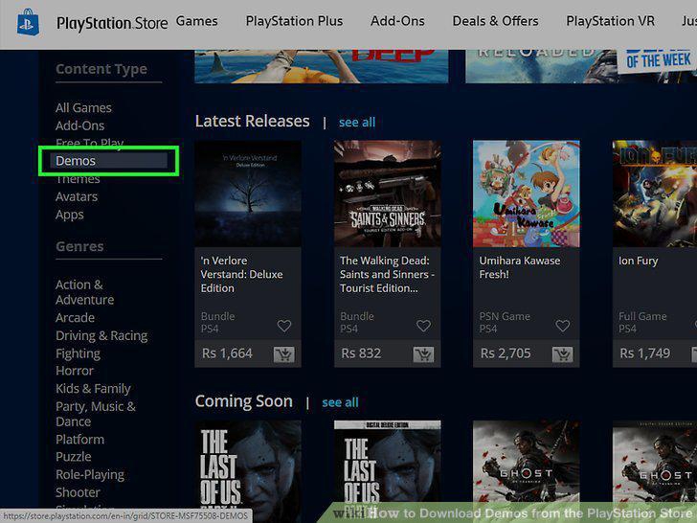This screenshot has height=523, width=697.
Task: Click the Deal of the Week banner
Action: pos(581,66)
